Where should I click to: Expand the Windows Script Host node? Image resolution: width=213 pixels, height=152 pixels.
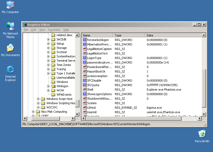[38, 99]
